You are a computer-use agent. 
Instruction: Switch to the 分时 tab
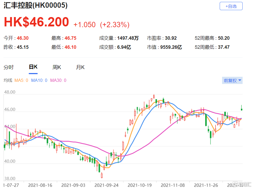[9, 67]
